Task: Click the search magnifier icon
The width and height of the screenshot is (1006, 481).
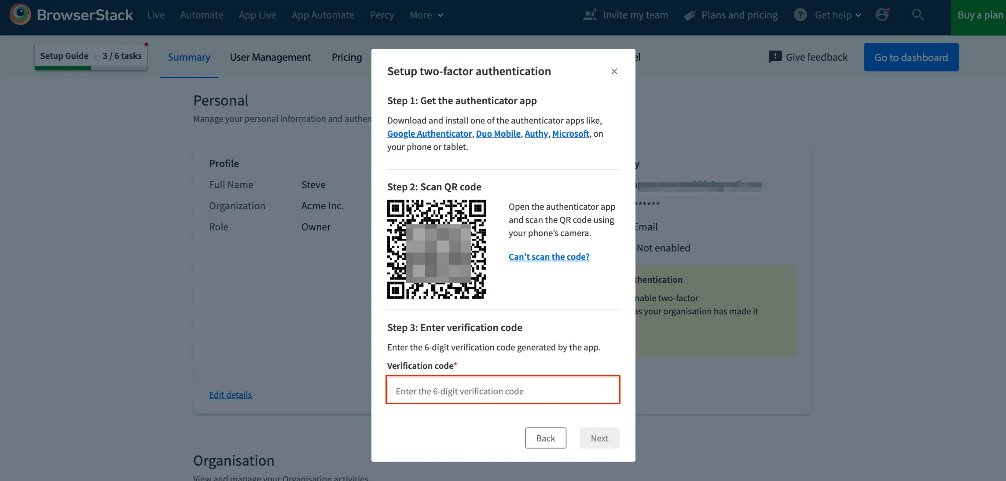Action: tap(918, 15)
